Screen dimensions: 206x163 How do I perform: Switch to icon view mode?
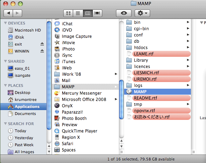[x=68, y=13]
